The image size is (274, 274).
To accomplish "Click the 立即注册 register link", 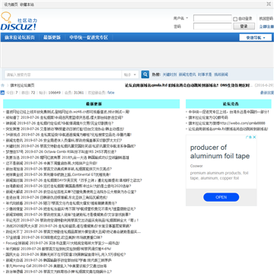I will (x=266, y=27).
